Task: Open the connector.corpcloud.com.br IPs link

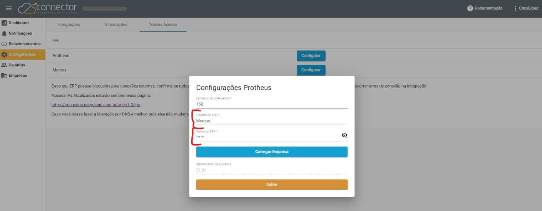Action: pos(95,105)
